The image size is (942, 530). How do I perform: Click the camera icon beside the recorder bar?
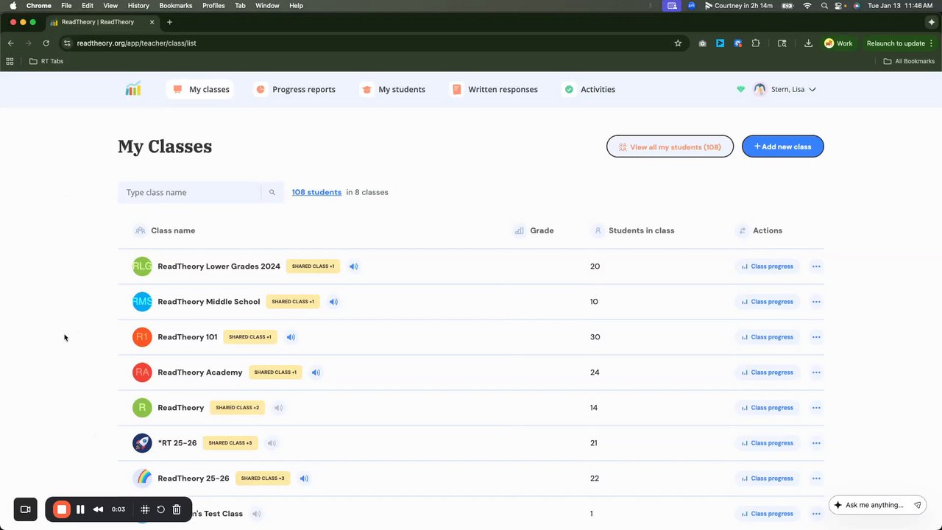26,509
